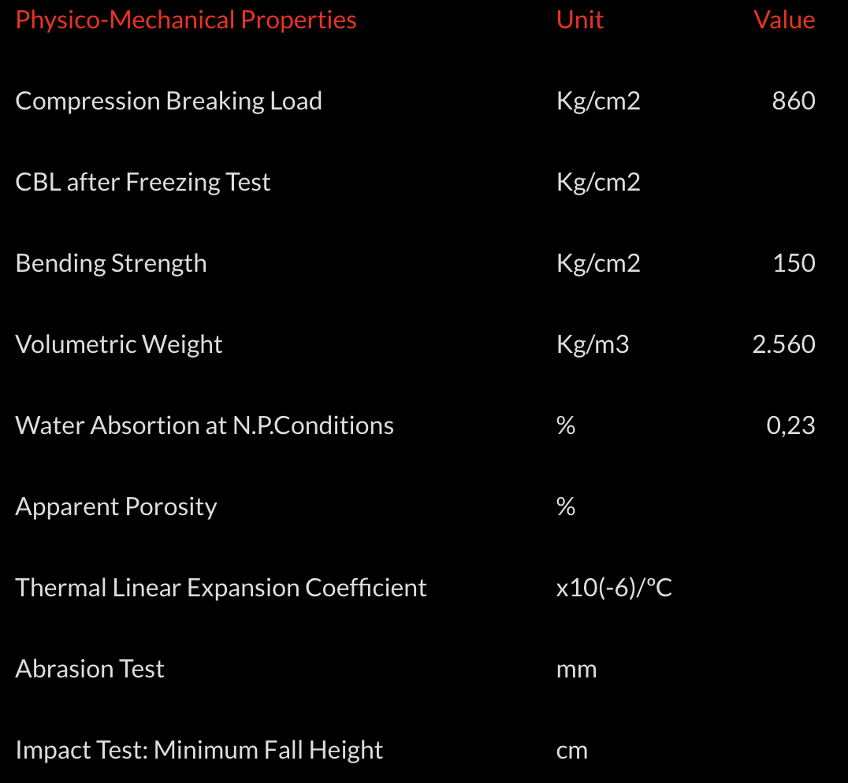Click the 2.560 volumetric weight value
Screen dimensions: 848x783
(x=783, y=344)
